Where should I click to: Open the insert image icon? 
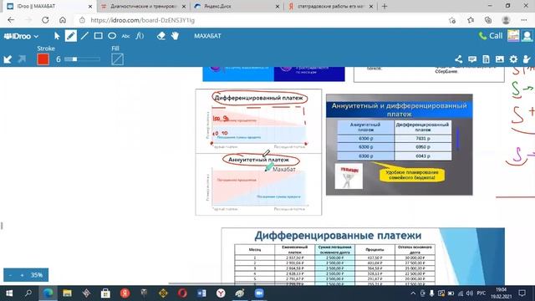[x=500, y=59]
